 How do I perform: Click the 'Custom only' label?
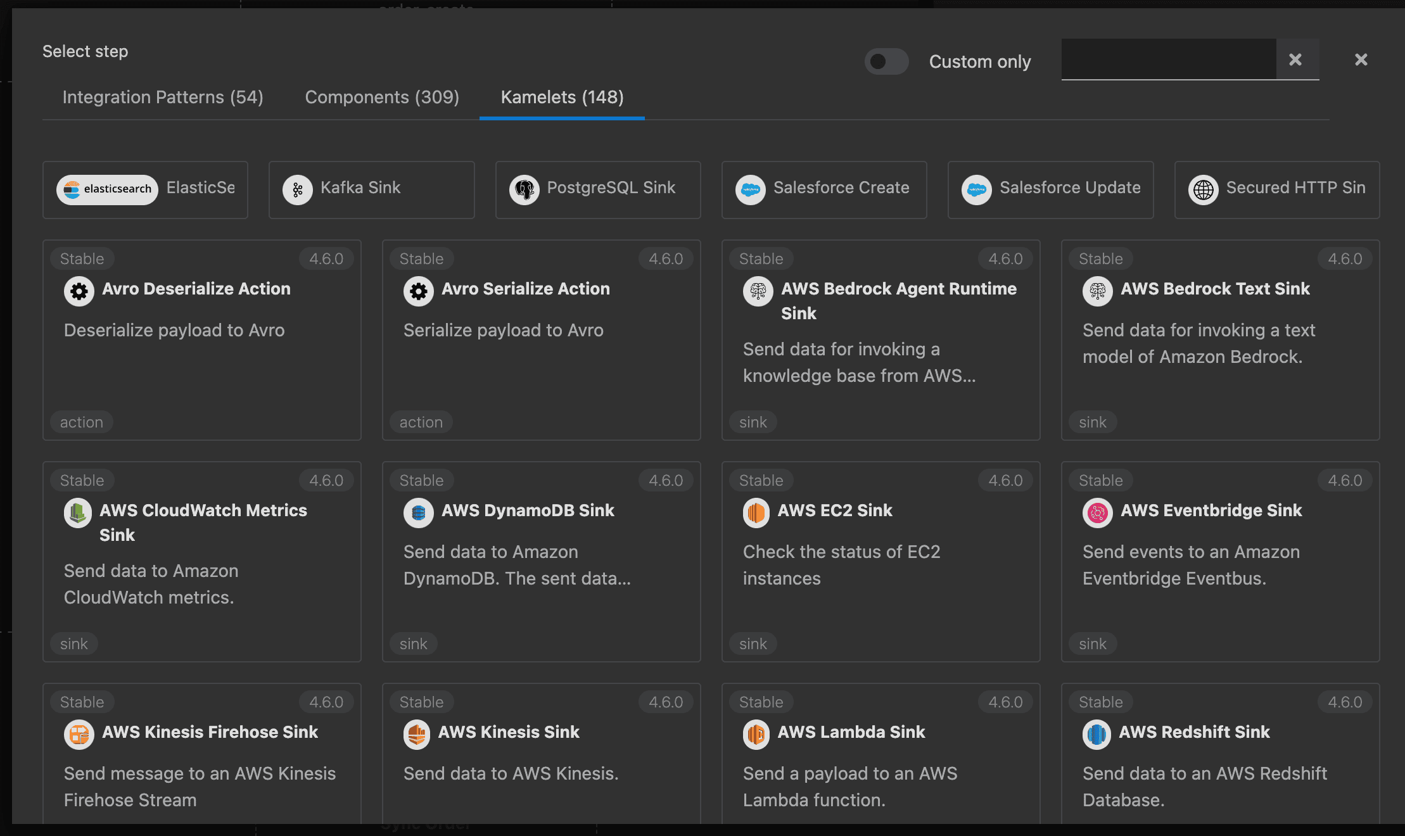(980, 61)
